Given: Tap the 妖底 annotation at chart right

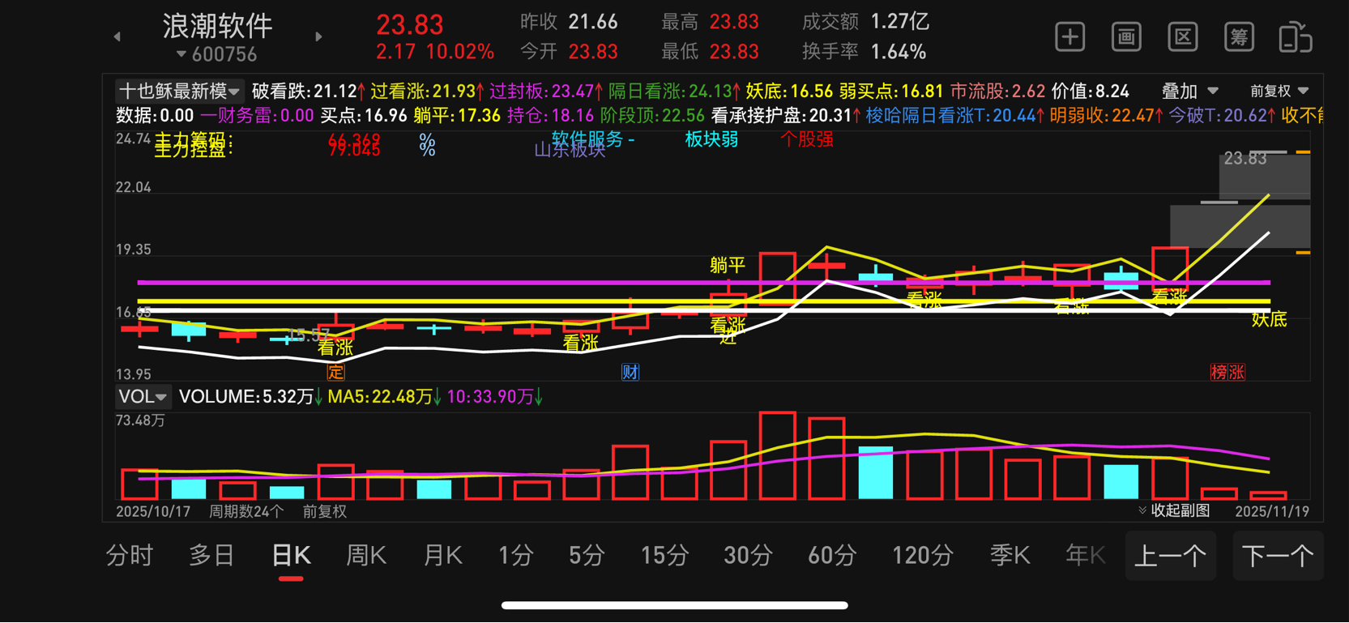Looking at the screenshot, I should tap(1269, 319).
